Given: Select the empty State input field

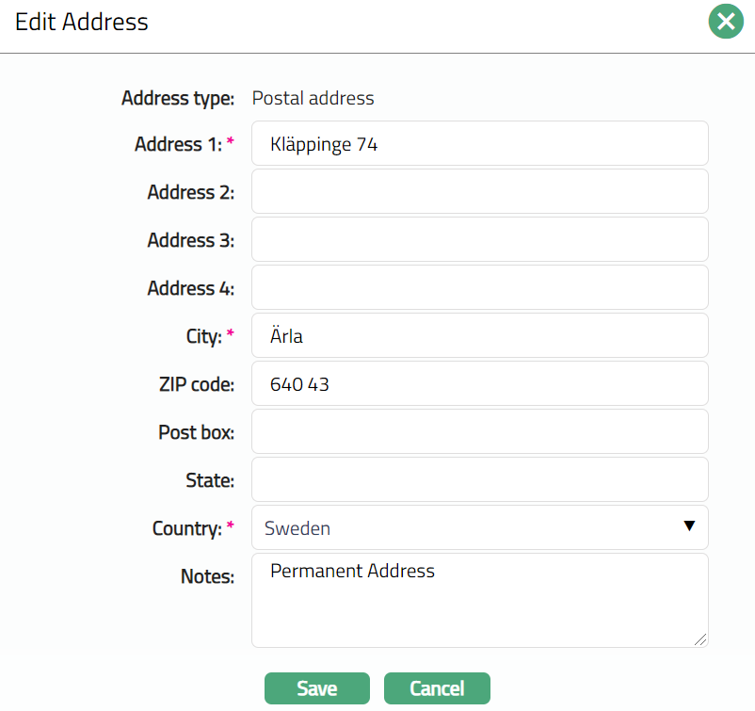Looking at the screenshot, I should (x=479, y=480).
